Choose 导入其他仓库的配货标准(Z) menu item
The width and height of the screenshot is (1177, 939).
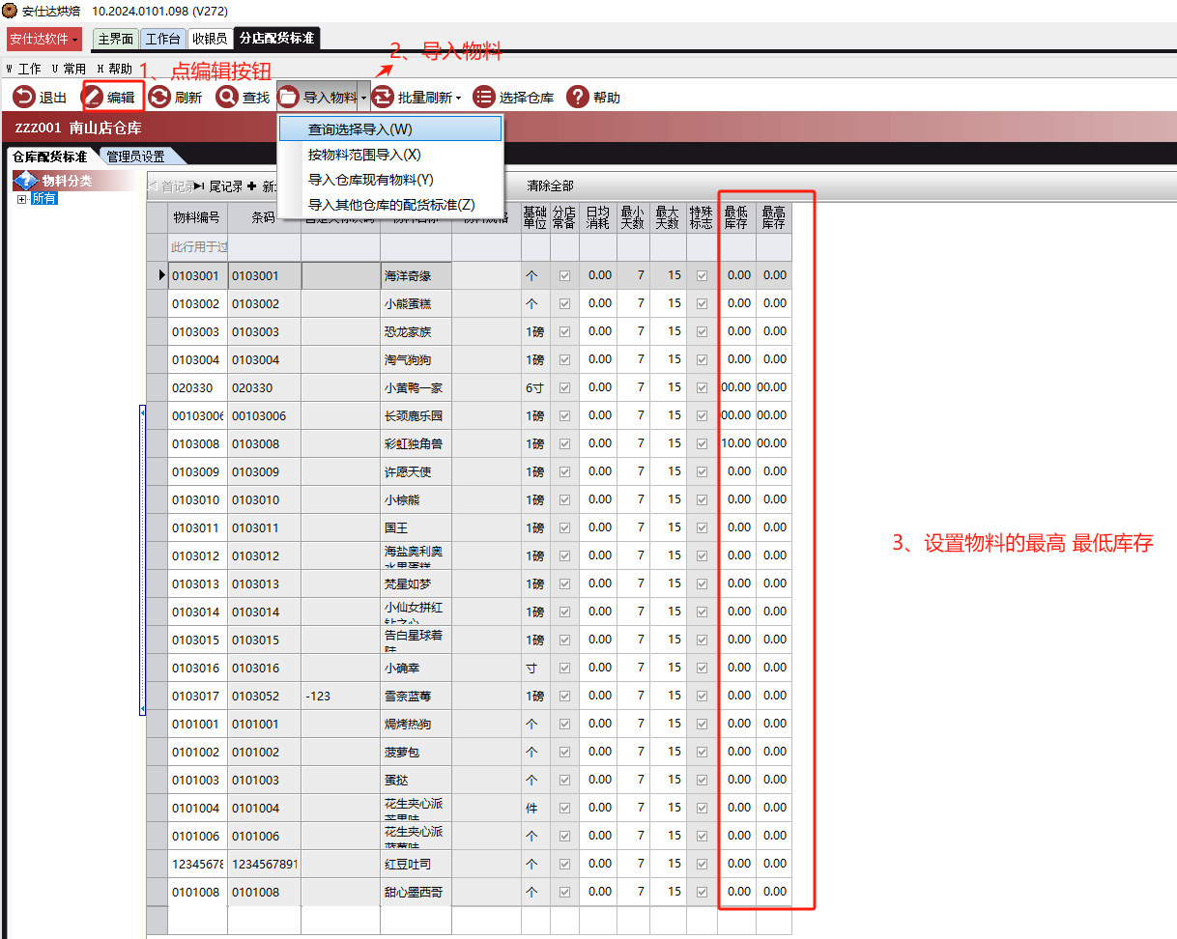click(390, 204)
